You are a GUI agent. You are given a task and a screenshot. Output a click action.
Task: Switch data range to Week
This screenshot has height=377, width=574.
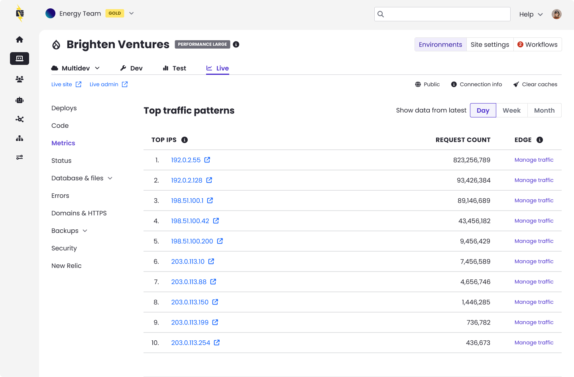(511, 110)
